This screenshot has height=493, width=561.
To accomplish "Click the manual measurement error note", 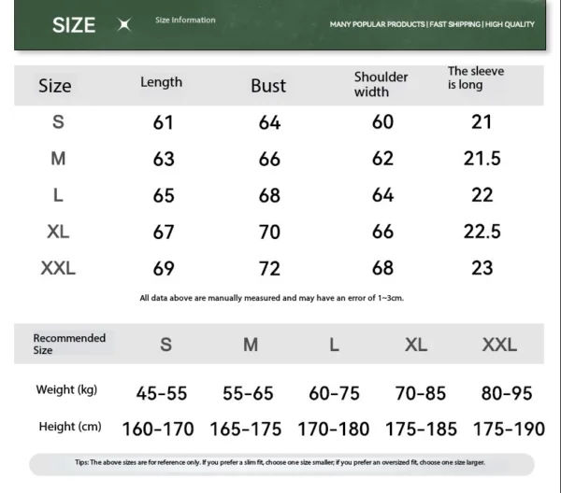I will click(271, 298).
